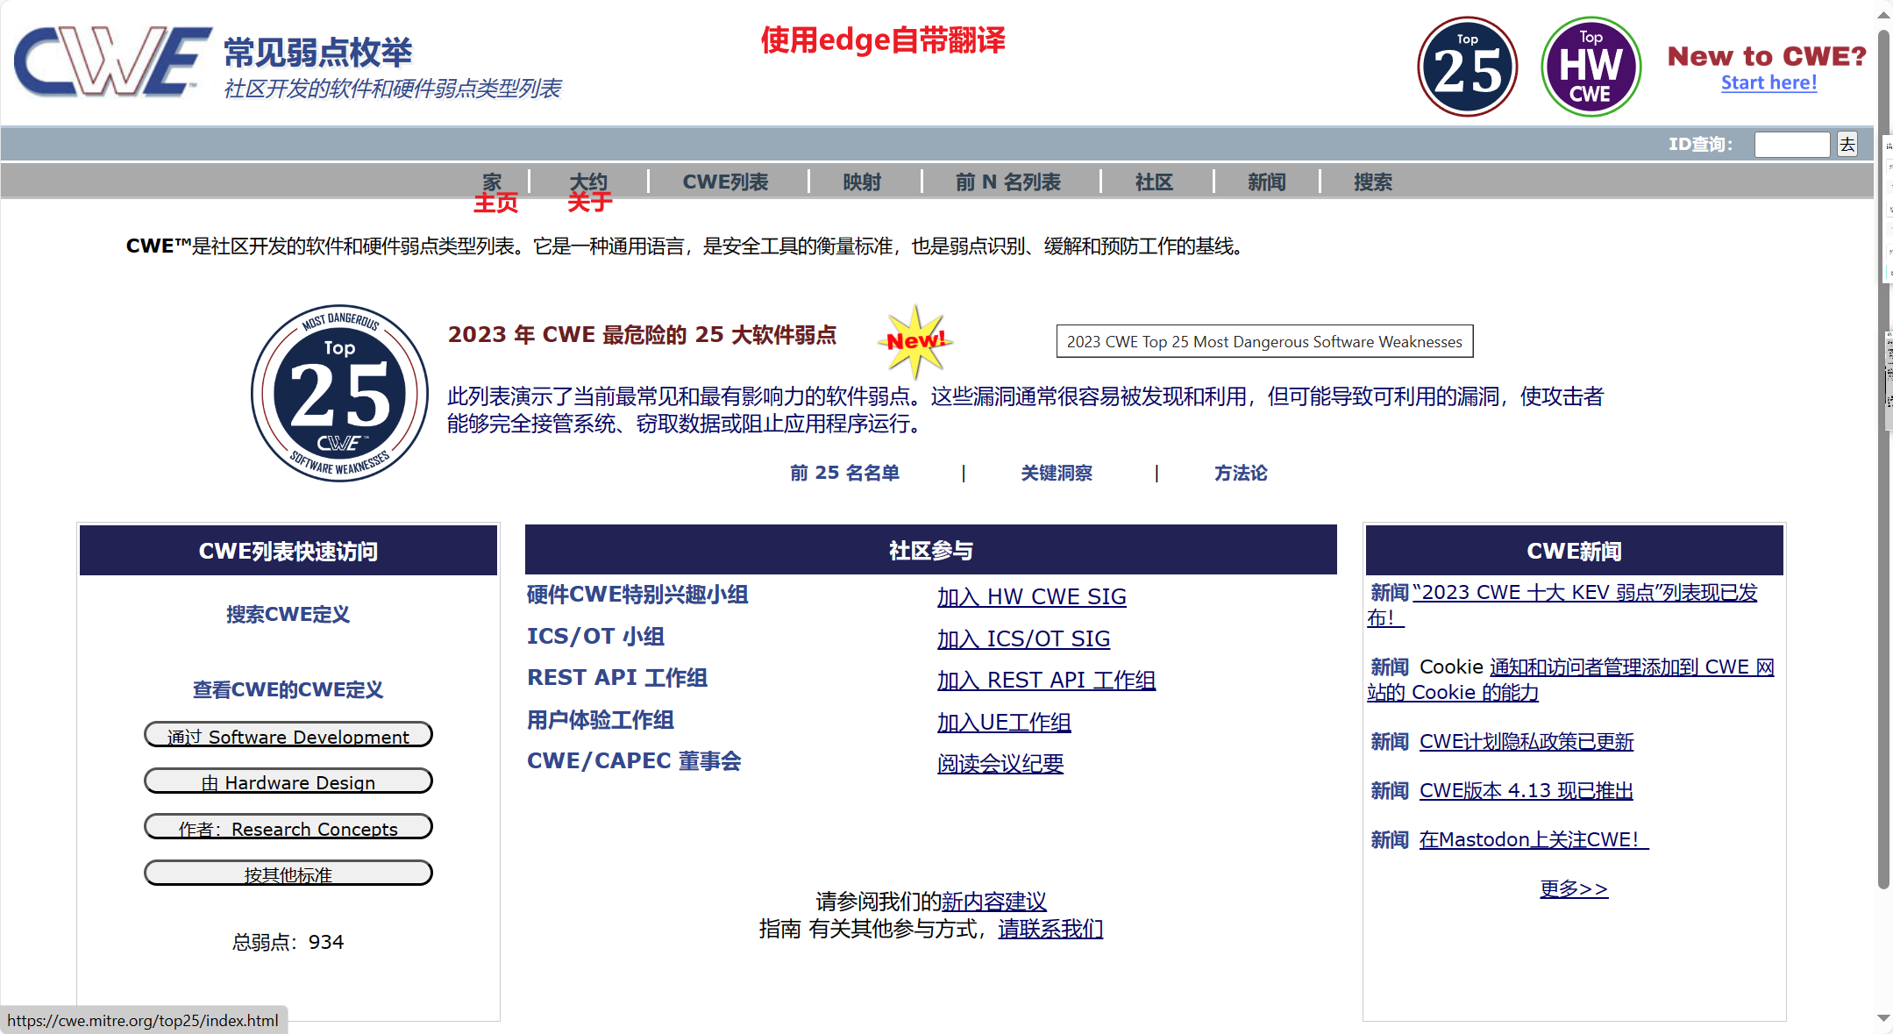The image size is (1893, 1034).
Task: Click the 更多>> news link
Action: 1574,888
